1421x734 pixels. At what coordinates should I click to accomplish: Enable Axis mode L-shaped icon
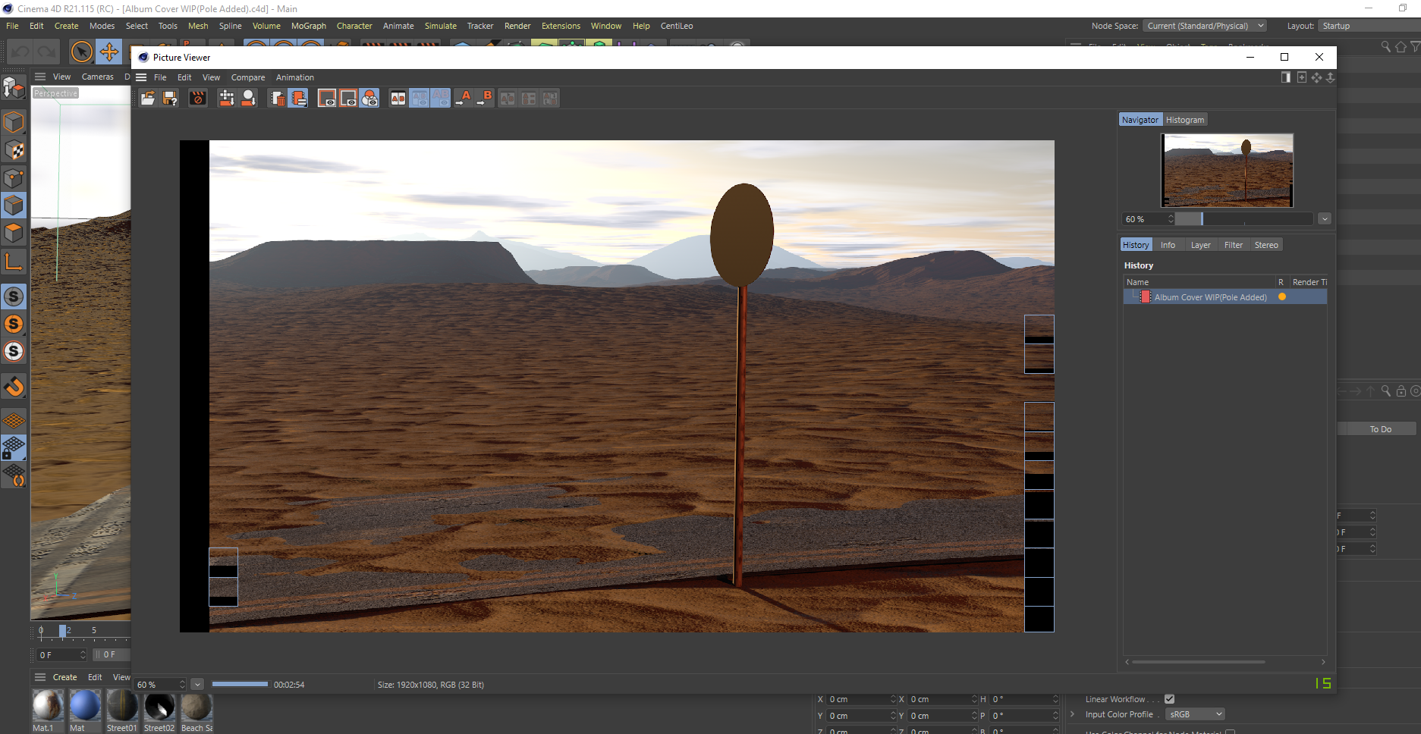coord(14,262)
